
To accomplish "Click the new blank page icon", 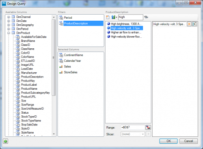I will click(x=108, y=17).
